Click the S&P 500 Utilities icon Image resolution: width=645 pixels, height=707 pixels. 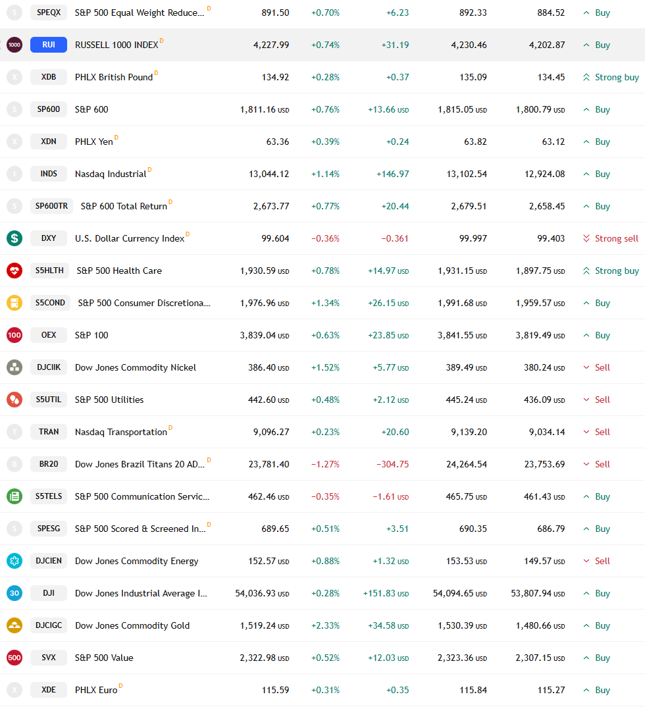[x=14, y=400]
